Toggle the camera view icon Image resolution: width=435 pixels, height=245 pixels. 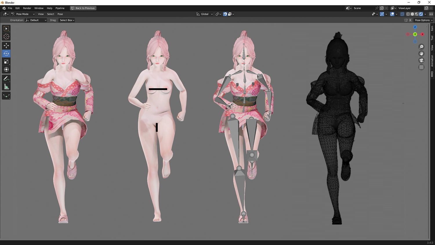click(421, 60)
